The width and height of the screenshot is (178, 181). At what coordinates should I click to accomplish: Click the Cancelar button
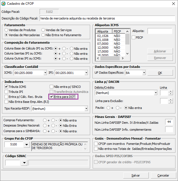click(x=163, y=175)
